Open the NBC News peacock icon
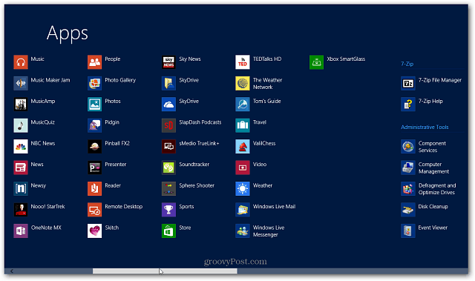The width and height of the screenshot is (475, 281). pos(21,147)
